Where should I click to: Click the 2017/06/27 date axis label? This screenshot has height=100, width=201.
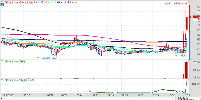click(8, 95)
